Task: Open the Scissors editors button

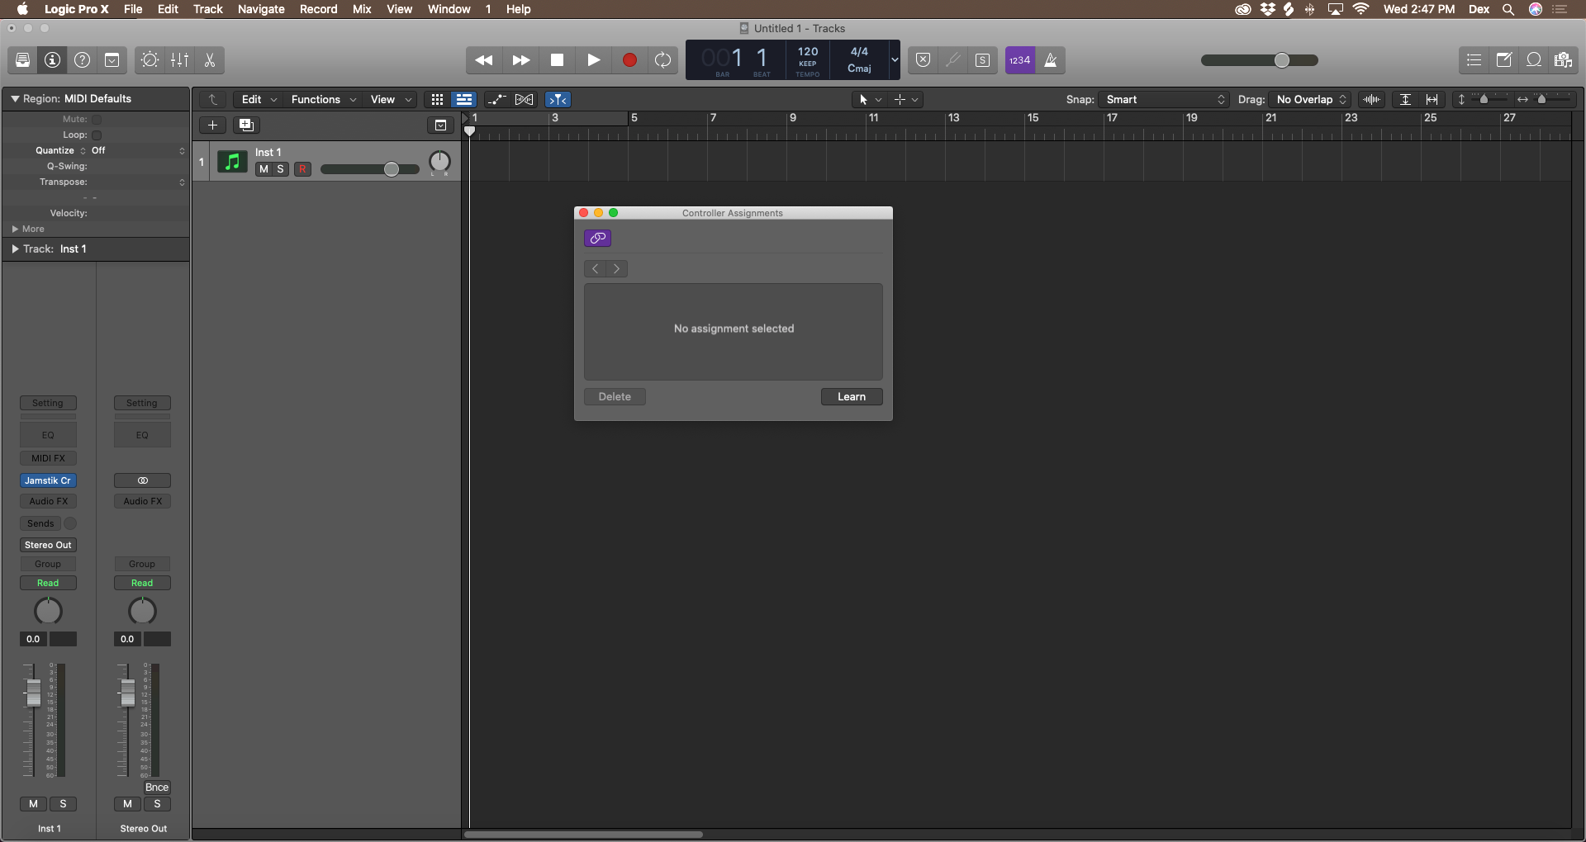Action: (x=210, y=60)
